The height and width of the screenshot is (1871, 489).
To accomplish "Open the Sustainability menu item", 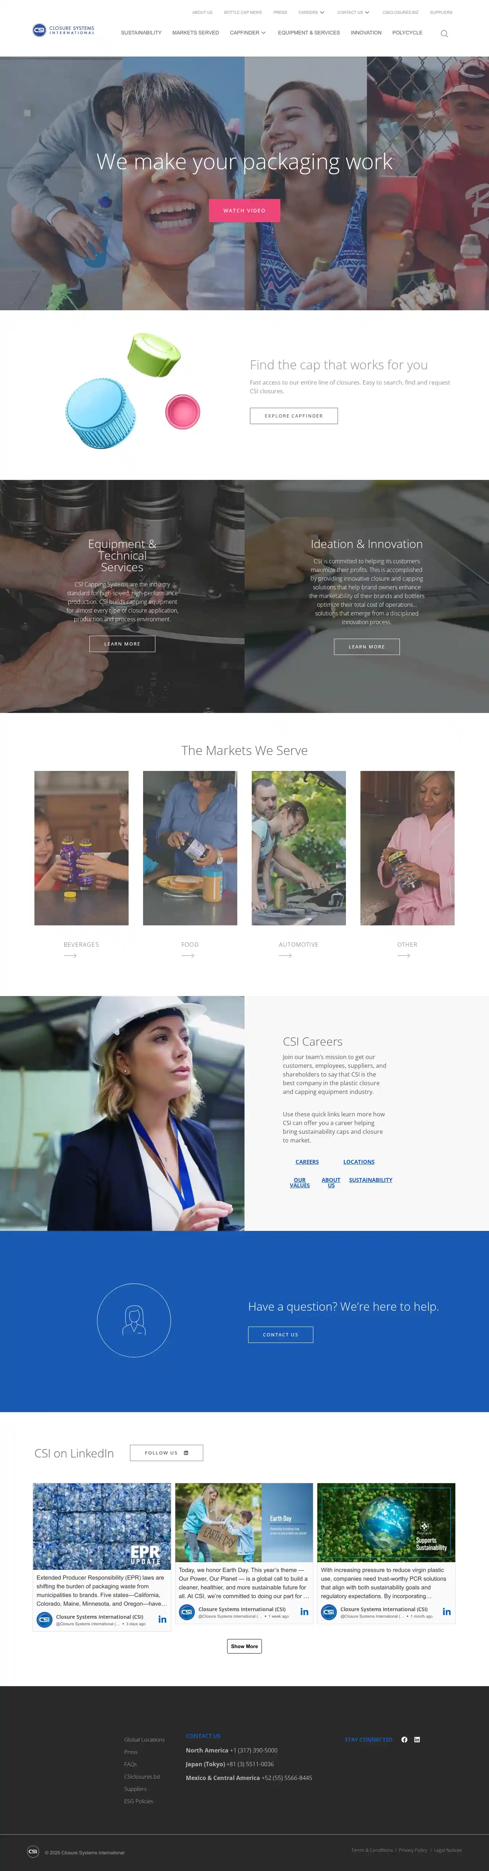I will pyautogui.click(x=142, y=33).
